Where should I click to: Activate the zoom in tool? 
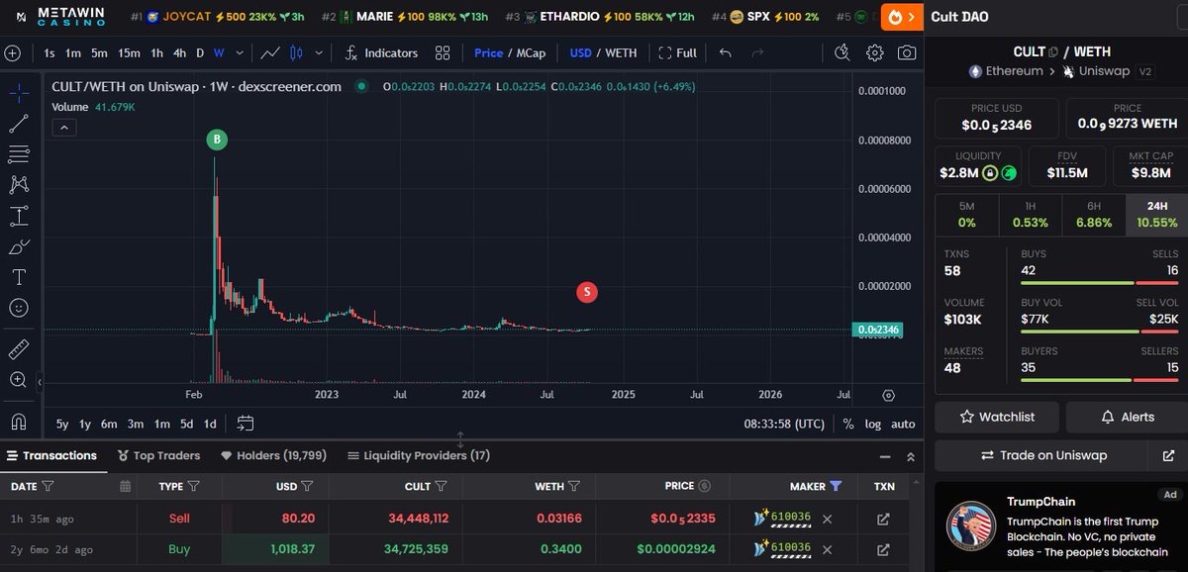coord(18,379)
